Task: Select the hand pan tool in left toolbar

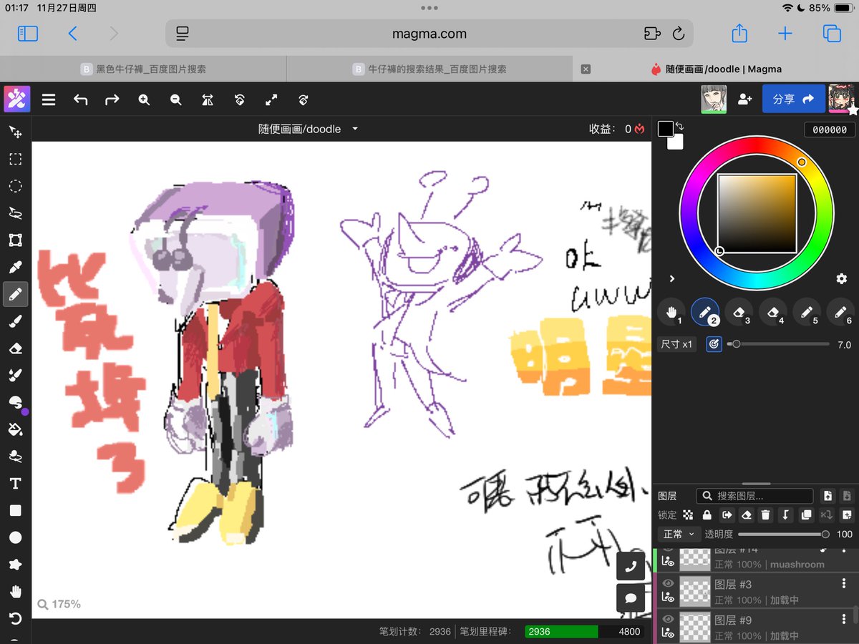Action: point(15,592)
